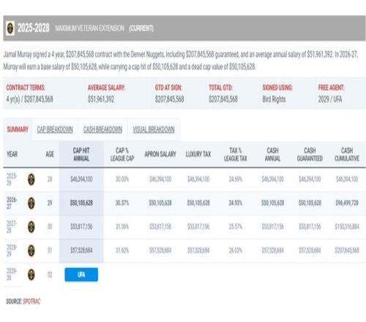Click Nuggets team icon in 2026-27 row
This screenshot has height=322, width=366.
[31, 203]
